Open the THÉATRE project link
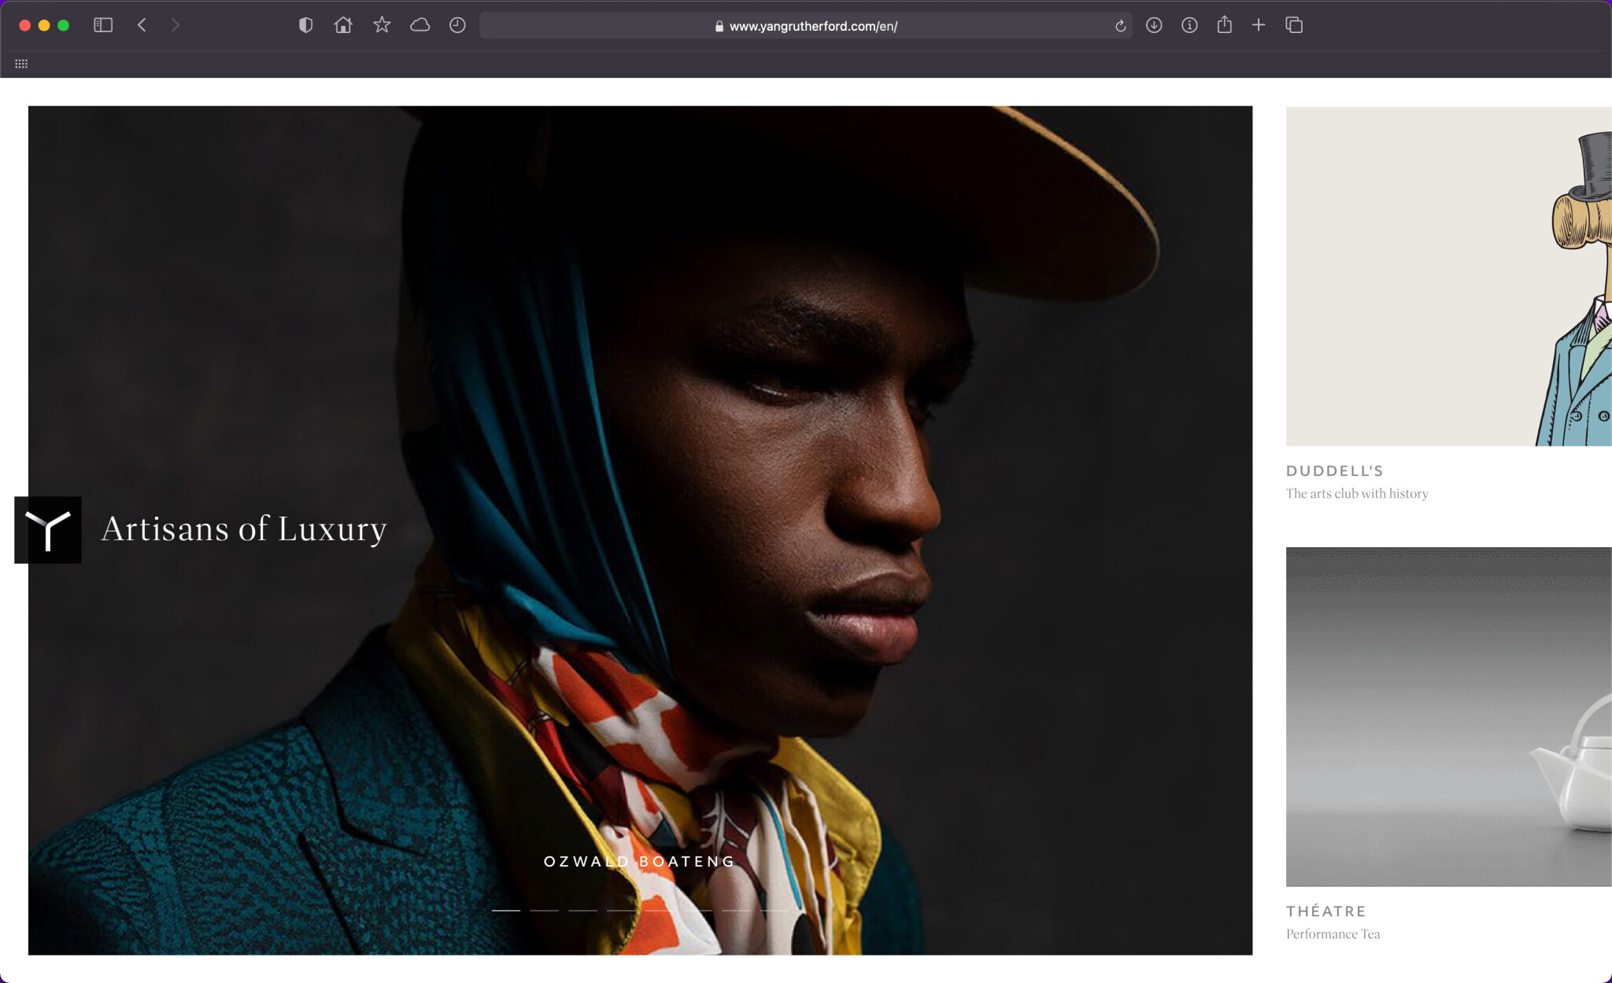1612x983 pixels. (1325, 911)
